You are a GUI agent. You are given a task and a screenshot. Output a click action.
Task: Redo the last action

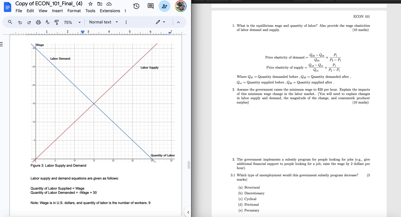[29, 22]
